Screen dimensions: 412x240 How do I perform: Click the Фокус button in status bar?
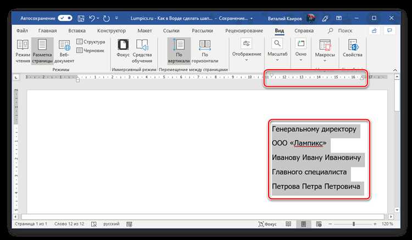click(267, 224)
